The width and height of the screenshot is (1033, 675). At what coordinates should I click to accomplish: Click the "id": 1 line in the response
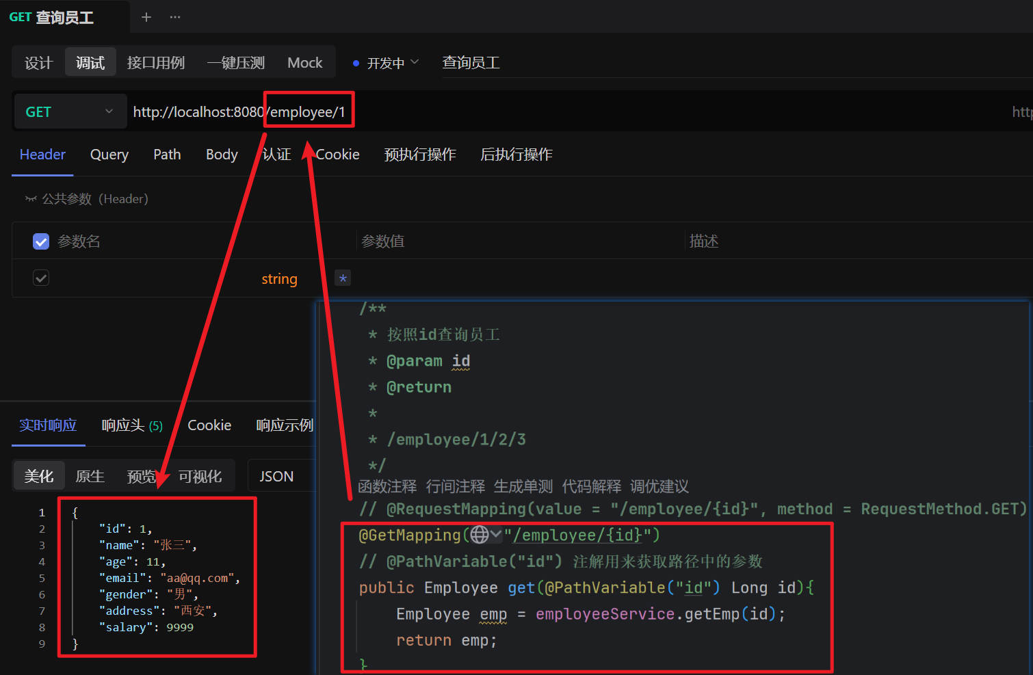(125, 529)
